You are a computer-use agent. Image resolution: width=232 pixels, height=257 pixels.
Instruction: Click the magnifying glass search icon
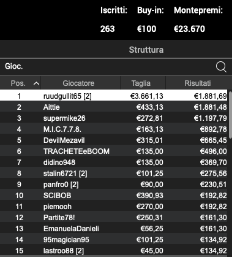[x=221, y=67]
